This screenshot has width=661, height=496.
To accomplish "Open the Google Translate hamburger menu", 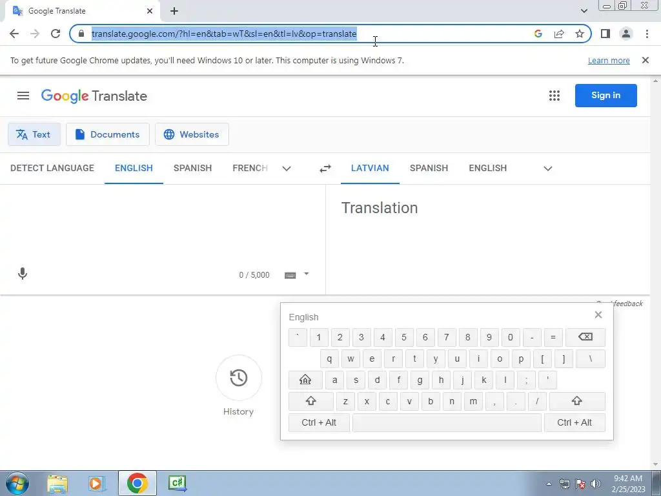I will (23, 96).
